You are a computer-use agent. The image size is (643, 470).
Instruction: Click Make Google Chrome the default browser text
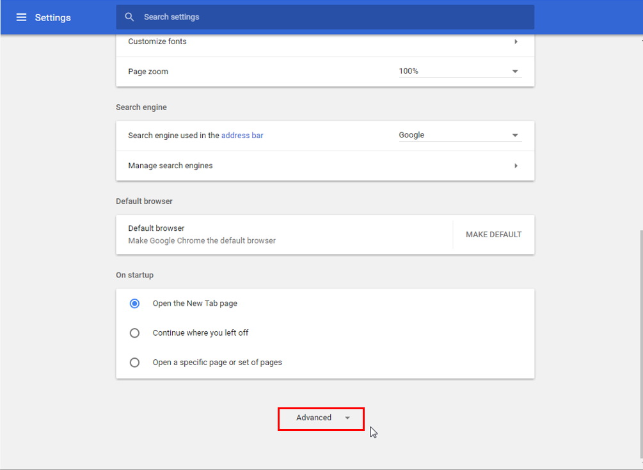(202, 240)
